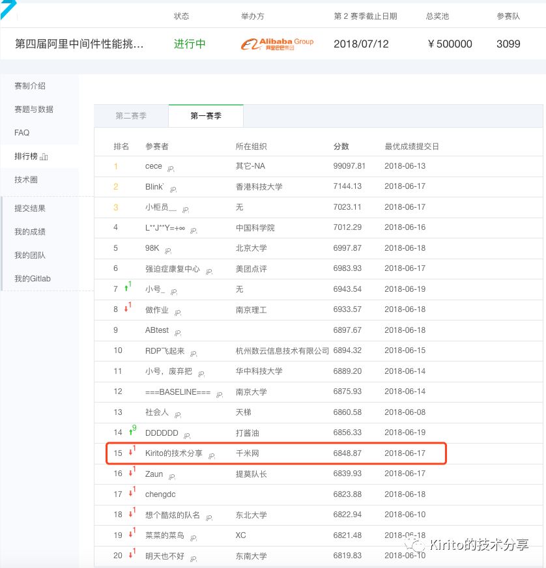Click organization 东南大学
Screen dimensions: 546x568
[x=251, y=556]
